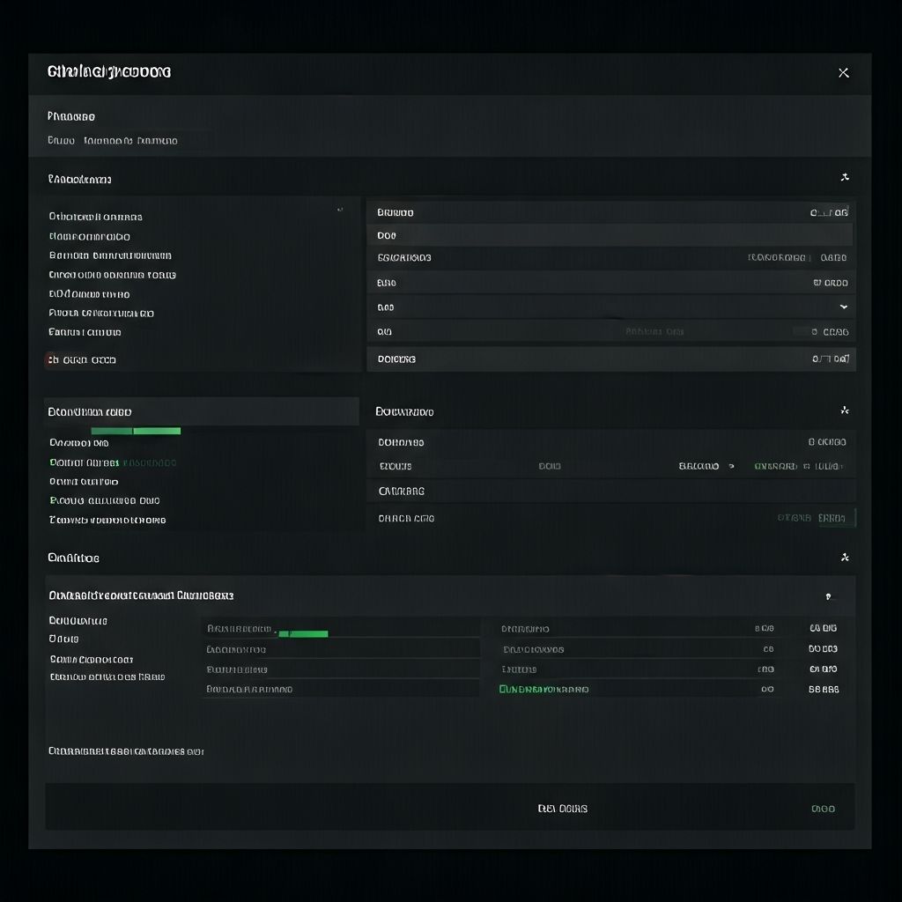Open the dropdown chevron in the fifth settings row

(x=843, y=307)
